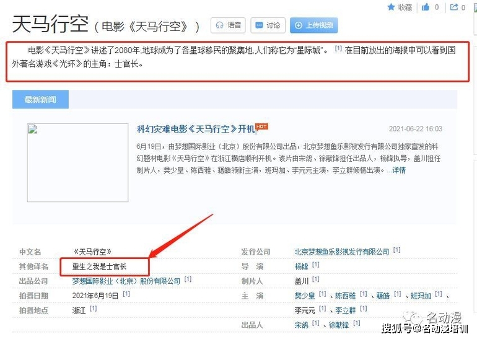Viewport: 477px width, 339px height.
Task: Click the share arrow icon
Action: (454, 7)
